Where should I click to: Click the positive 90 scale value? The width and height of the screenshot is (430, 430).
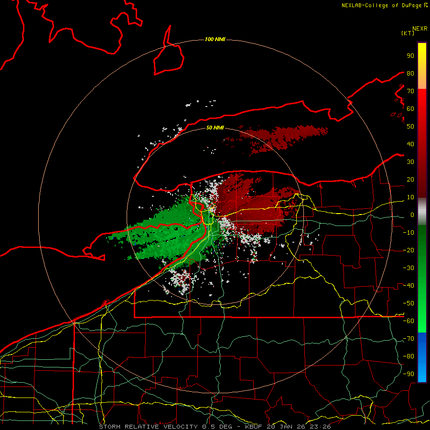click(410, 56)
